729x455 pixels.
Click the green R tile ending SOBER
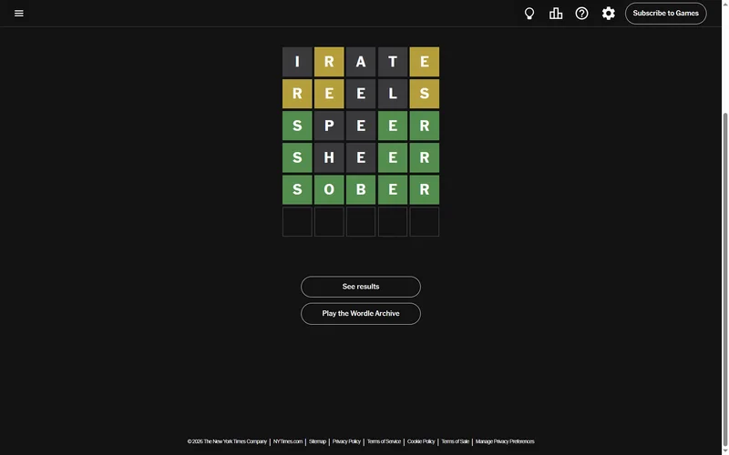(x=425, y=190)
